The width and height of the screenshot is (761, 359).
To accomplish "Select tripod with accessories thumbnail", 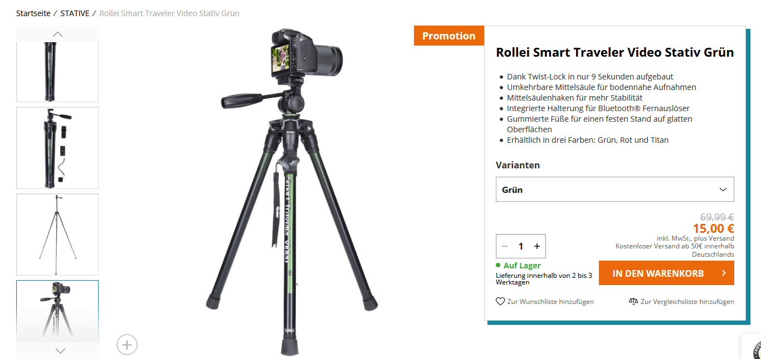I will (x=57, y=148).
